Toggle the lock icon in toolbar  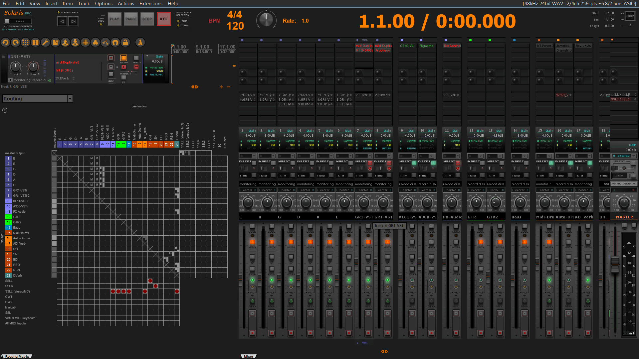point(125,43)
